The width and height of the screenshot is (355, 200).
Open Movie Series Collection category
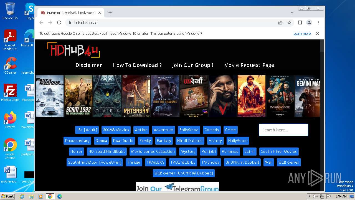[x=153, y=151]
